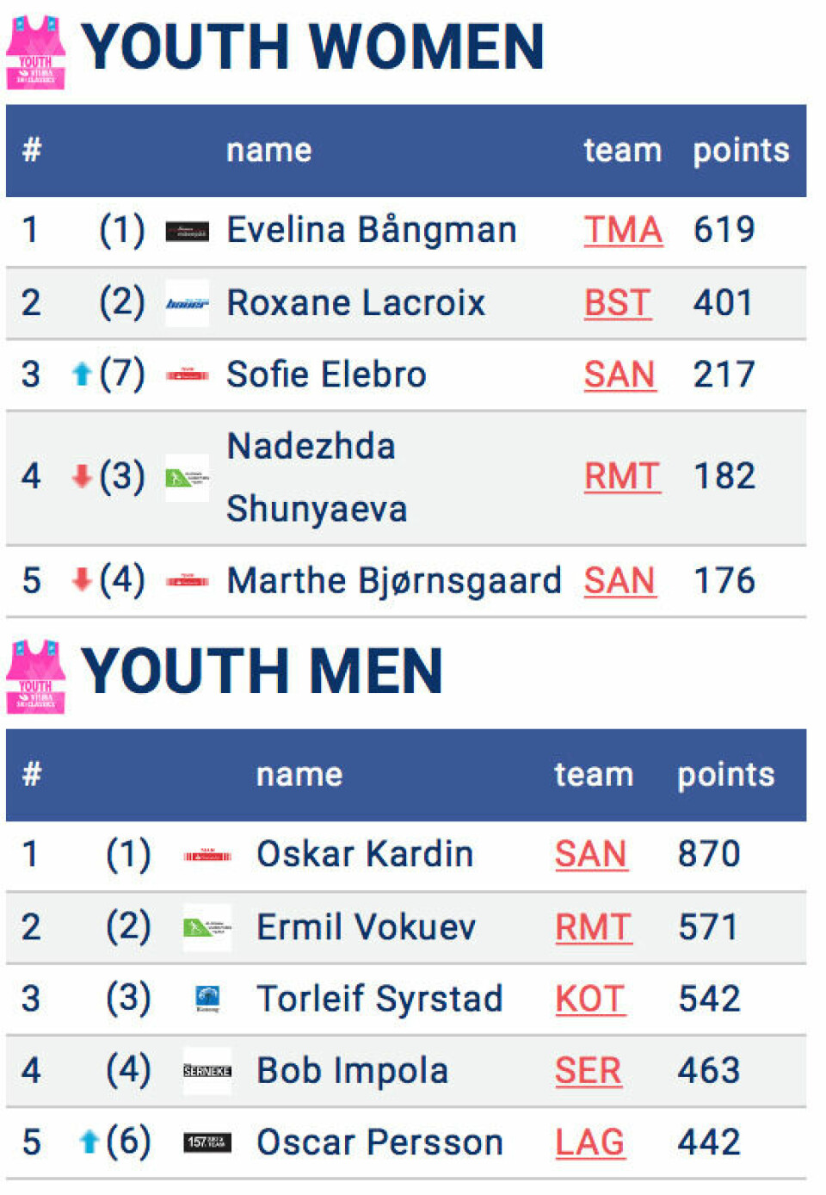Click the pink Youth Men bib icon
This screenshot has height=1195, width=826.
(36, 677)
